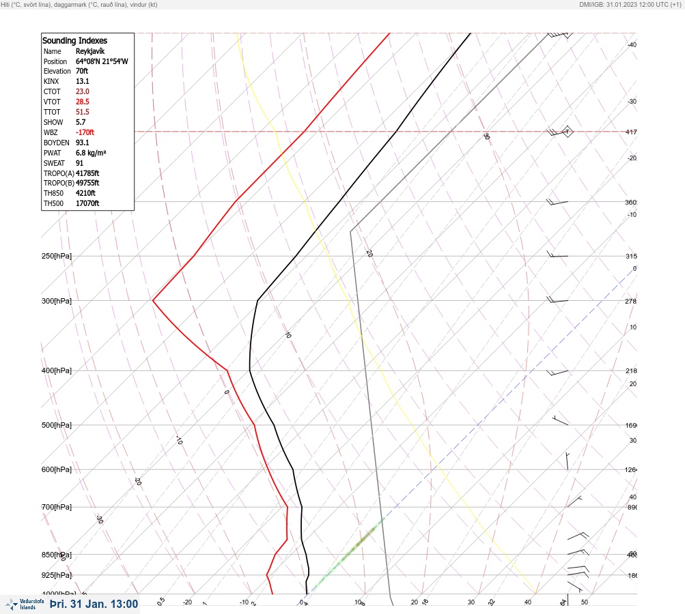Click the BOYDEN value 93.1

(82, 143)
